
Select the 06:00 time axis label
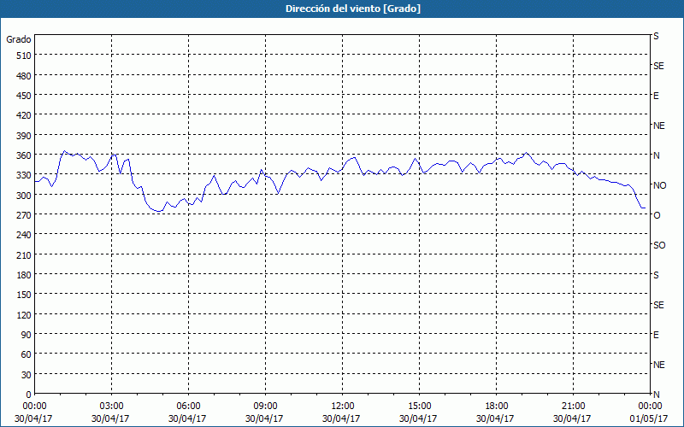pyautogui.click(x=188, y=407)
